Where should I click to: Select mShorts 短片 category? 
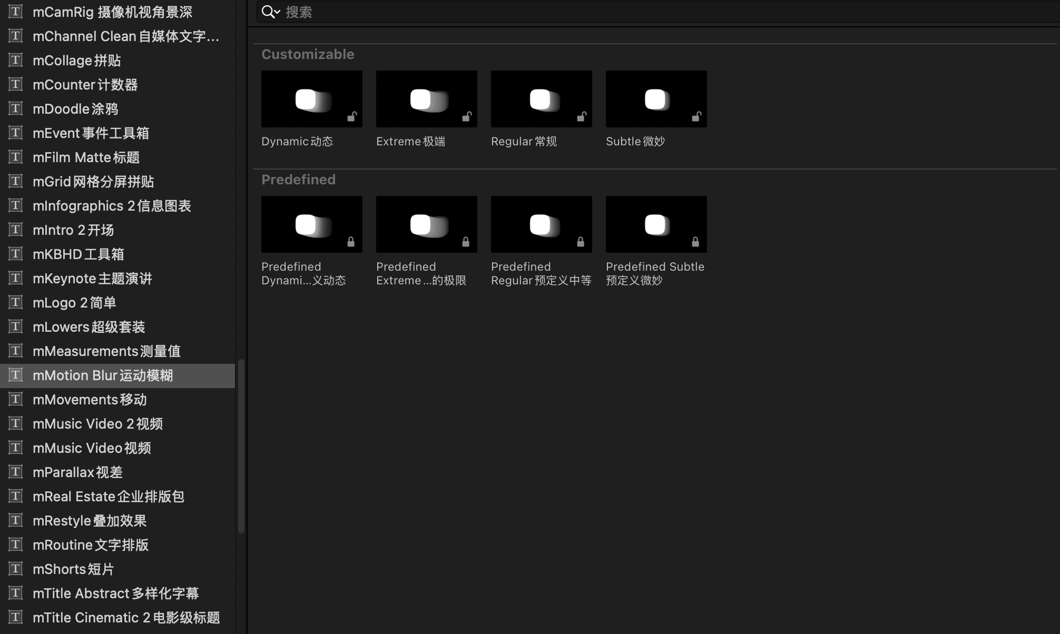pos(117,569)
